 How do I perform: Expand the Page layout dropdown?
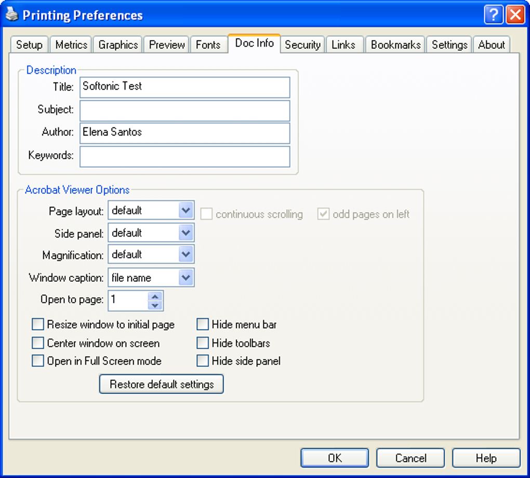(x=186, y=210)
